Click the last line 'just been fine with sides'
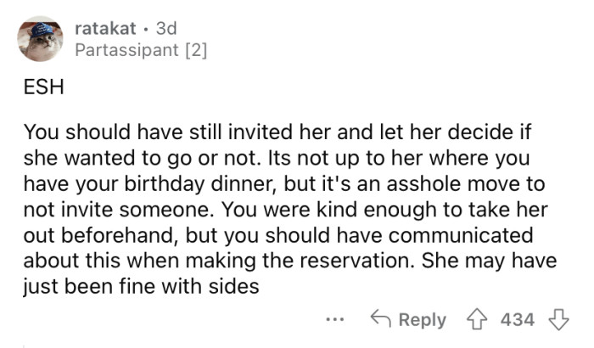594x348 pixels. tap(140, 288)
